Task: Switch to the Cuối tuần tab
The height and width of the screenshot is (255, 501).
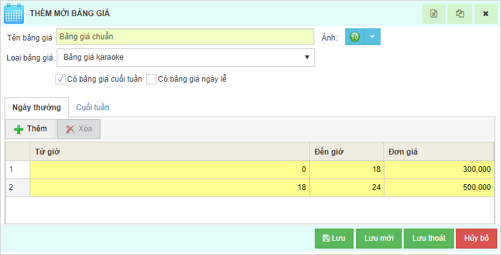Action: coord(92,108)
